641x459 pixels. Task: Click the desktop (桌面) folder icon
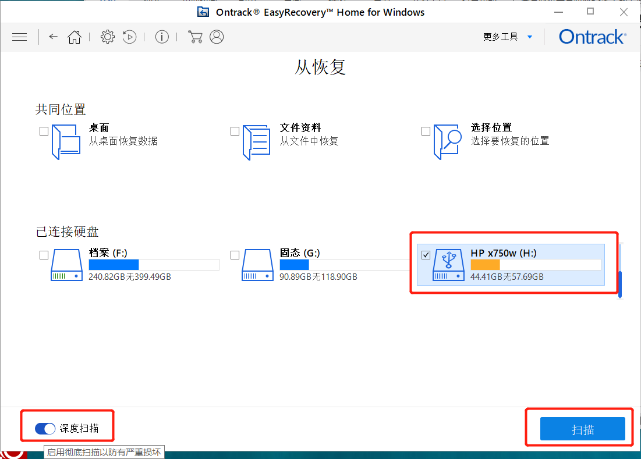coord(66,142)
